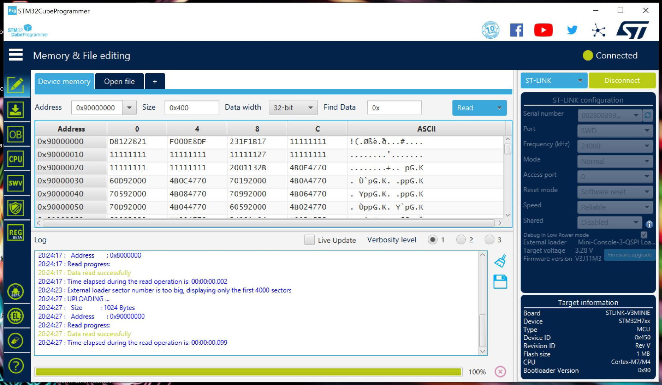Click the Connected status indicator
The height and width of the screenshot is (385, 662).
[x=610, y=55]
